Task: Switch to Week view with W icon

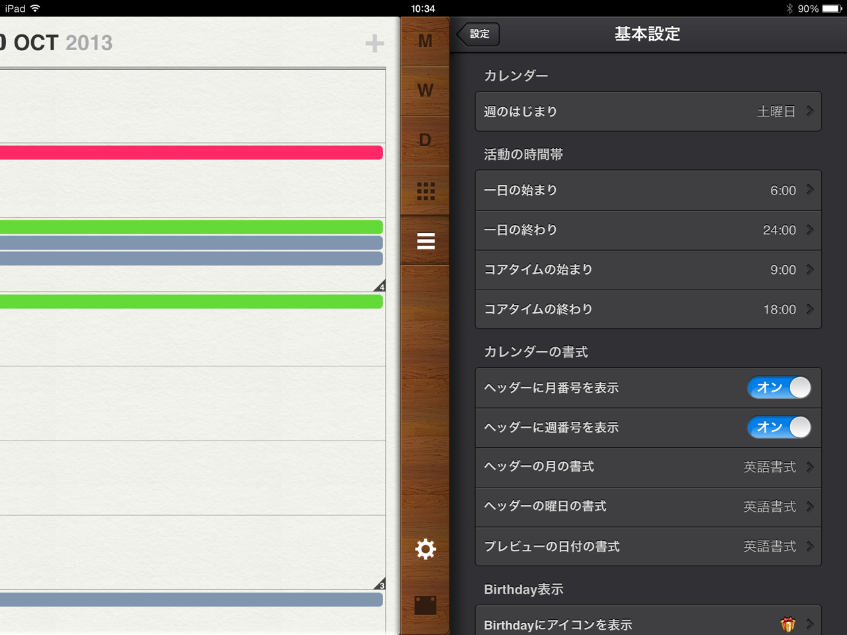Action: pos(425,91)
